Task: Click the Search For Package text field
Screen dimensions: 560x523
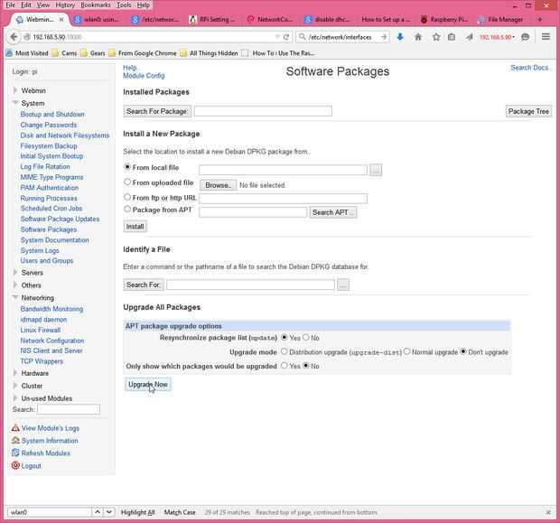Action: pos(263,111)
